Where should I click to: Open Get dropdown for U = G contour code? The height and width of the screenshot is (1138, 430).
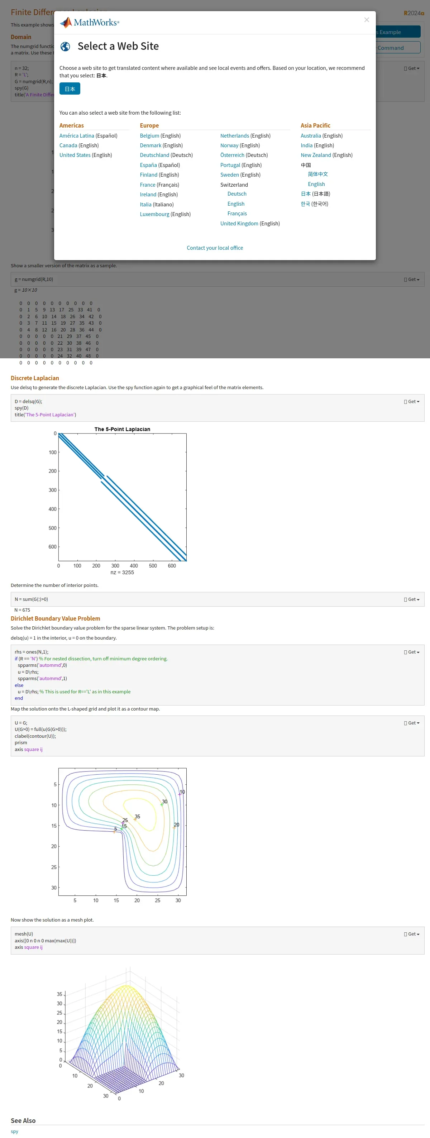[x=412, y=723]
